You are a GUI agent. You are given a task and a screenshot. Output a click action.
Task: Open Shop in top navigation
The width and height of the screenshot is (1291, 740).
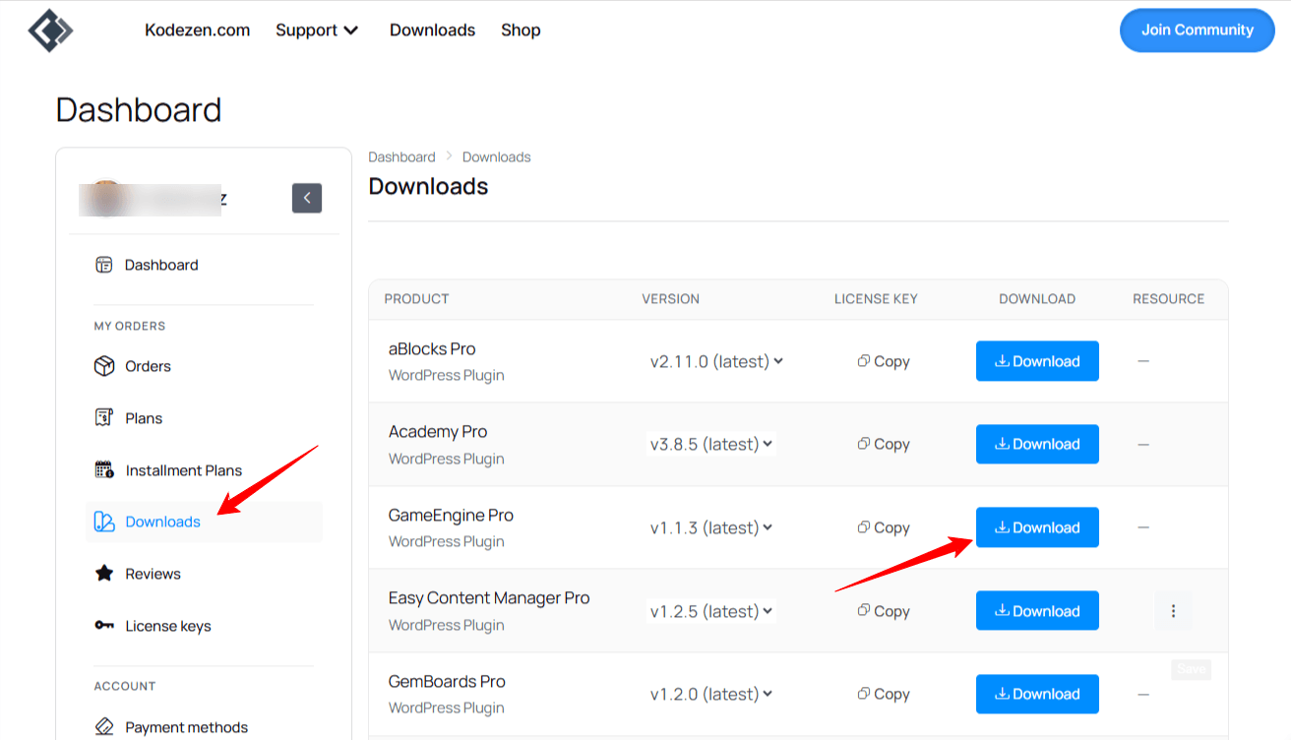(x=521, y=31)
